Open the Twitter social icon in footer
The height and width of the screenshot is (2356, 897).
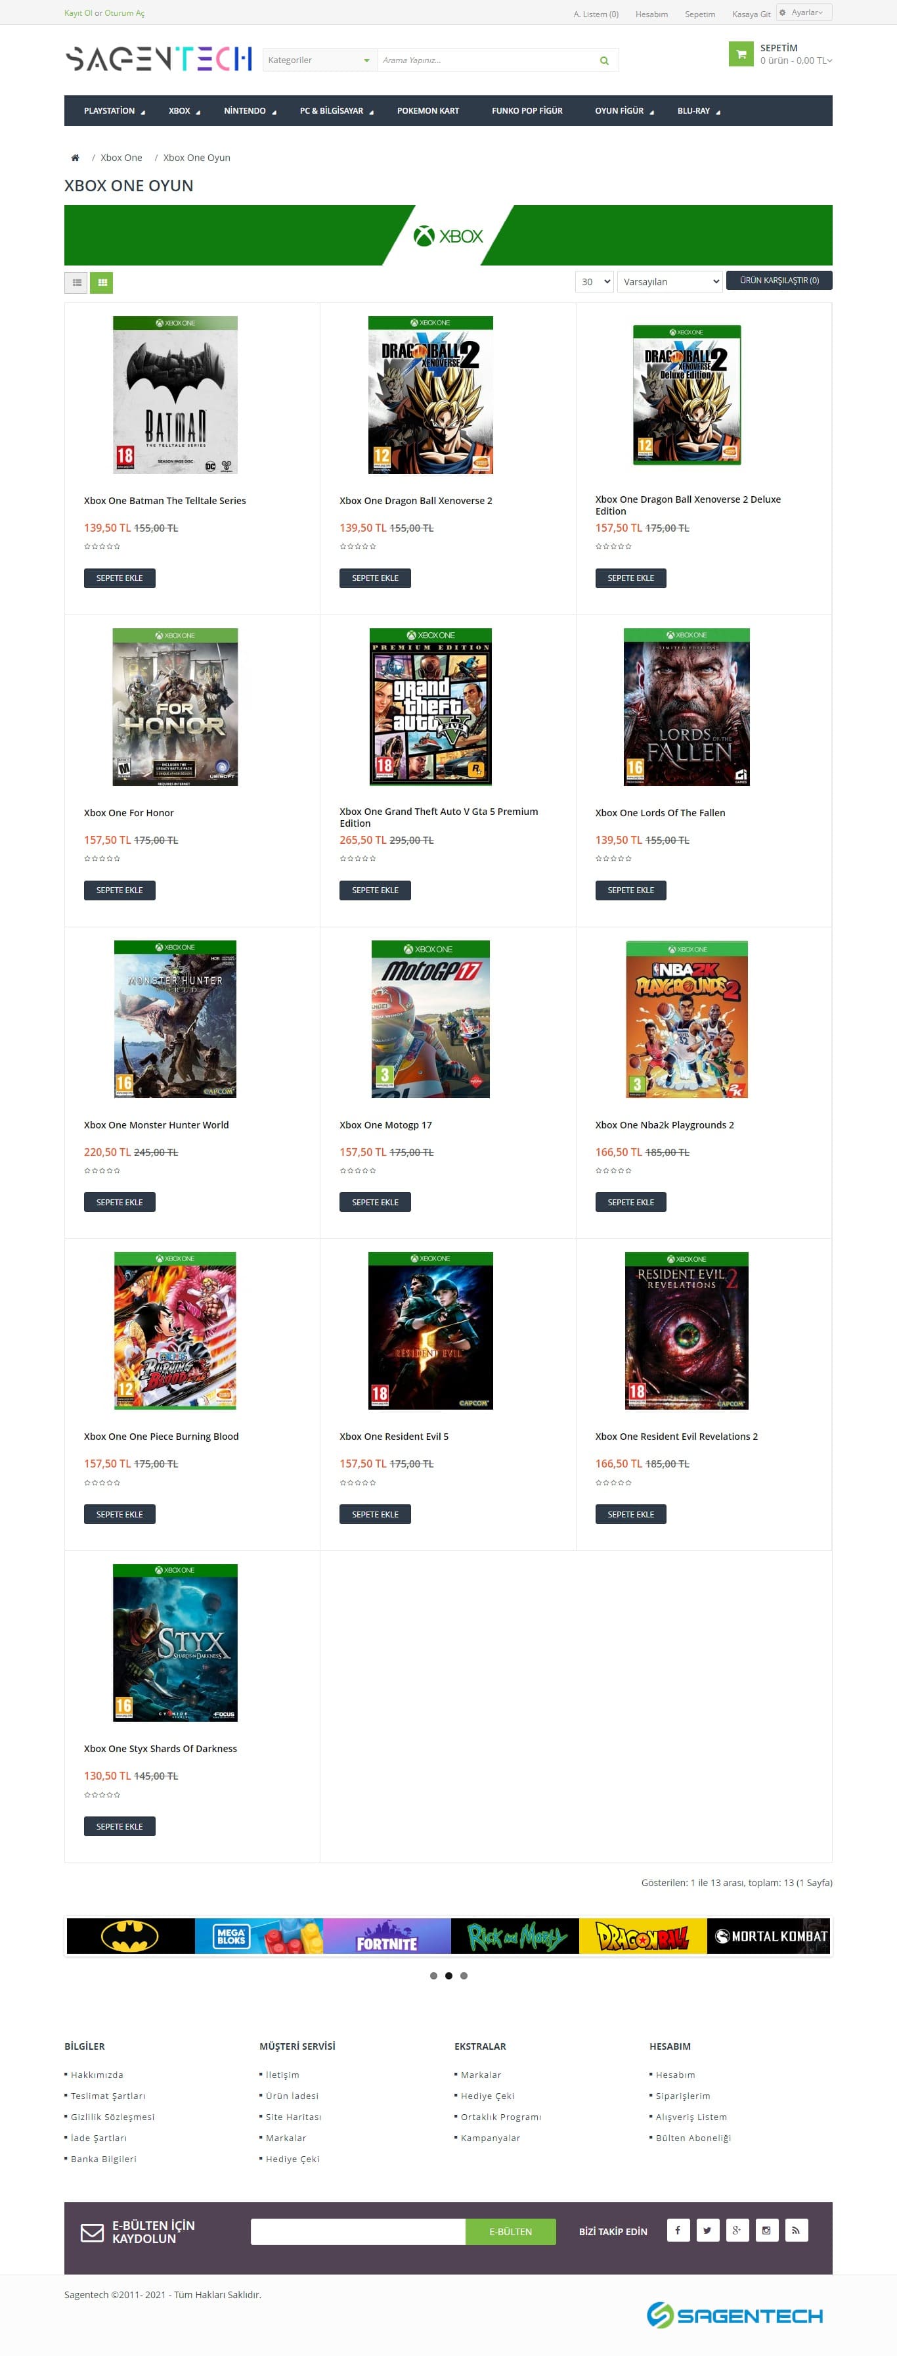[x=708, y=2230]
